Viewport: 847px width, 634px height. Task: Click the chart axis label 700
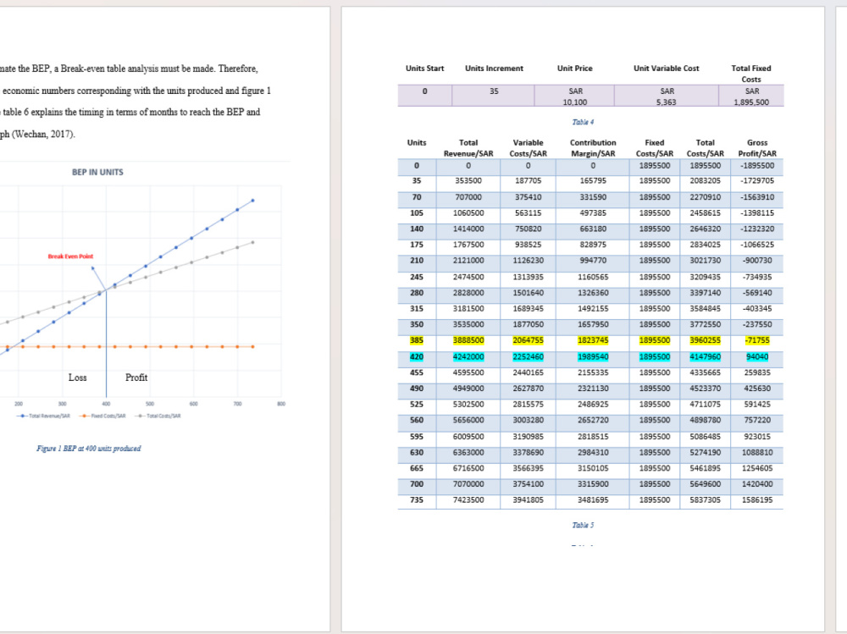pyautogui.click(x=237, y=404)
